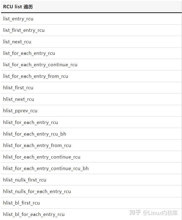Select the hlist_bl_first_rcu row
Viewport: 182px width, 220px height.
click(21, 203)
